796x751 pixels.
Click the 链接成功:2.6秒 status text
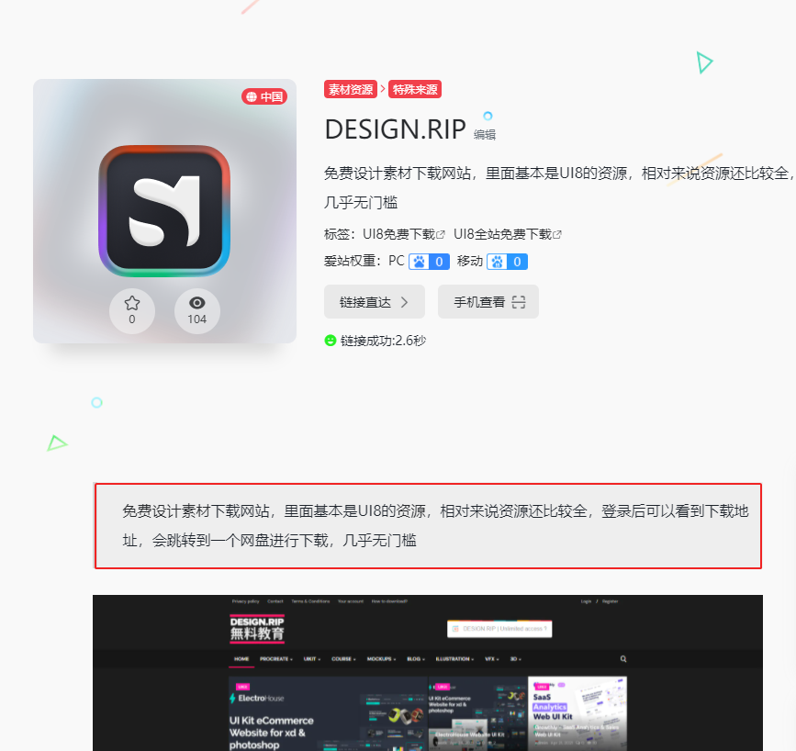point(383,341)
